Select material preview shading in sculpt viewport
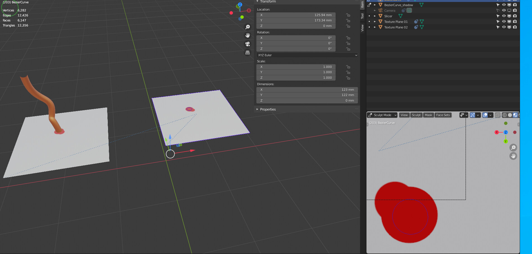 point(515,115)
